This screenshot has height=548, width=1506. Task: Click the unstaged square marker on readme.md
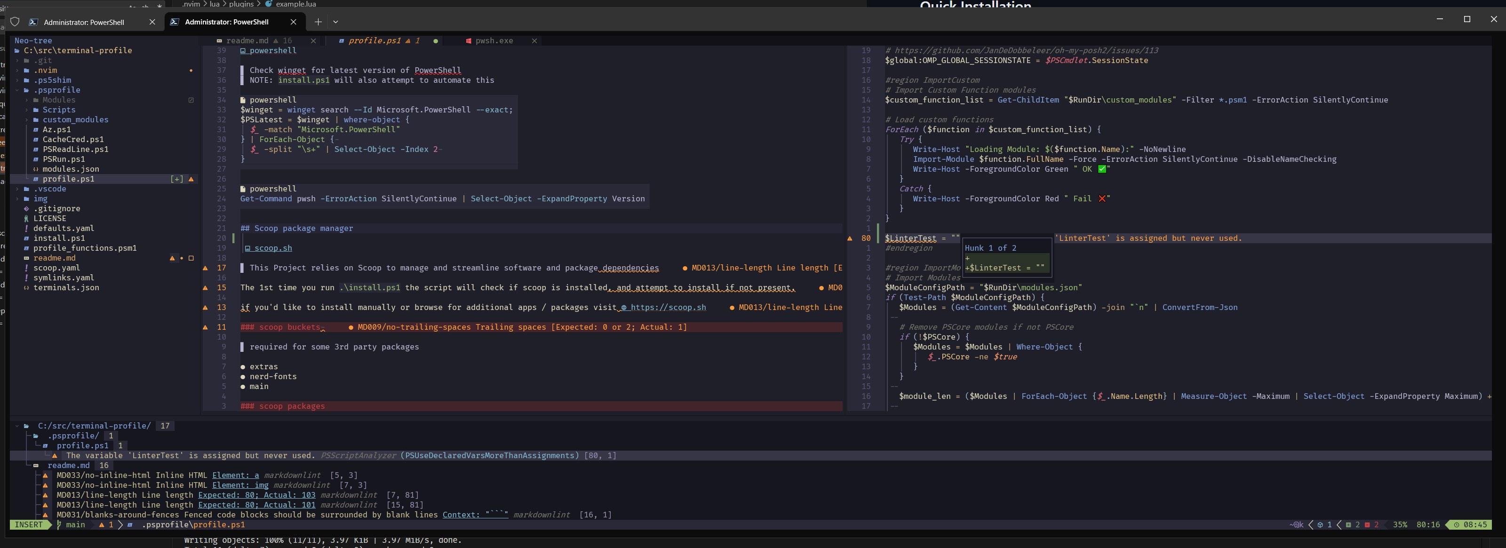[191, 258]
